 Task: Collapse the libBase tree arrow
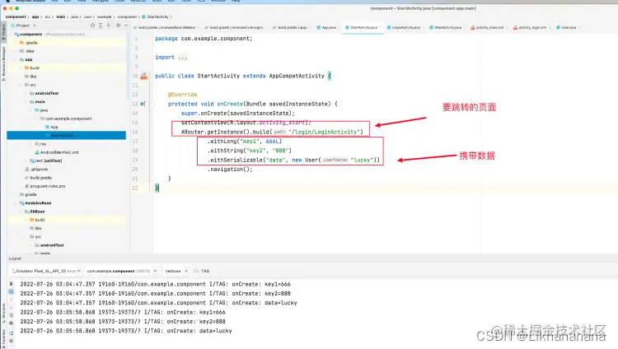pos(21,212)
